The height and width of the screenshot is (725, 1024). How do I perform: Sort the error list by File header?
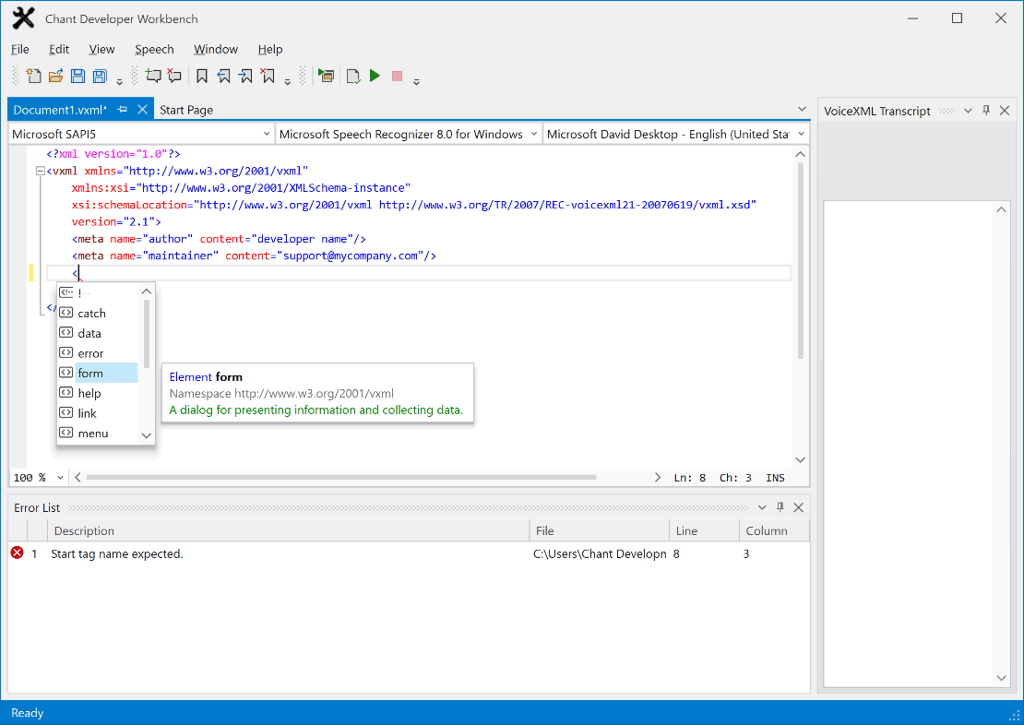pyautogui.click(x=600, y=531)
